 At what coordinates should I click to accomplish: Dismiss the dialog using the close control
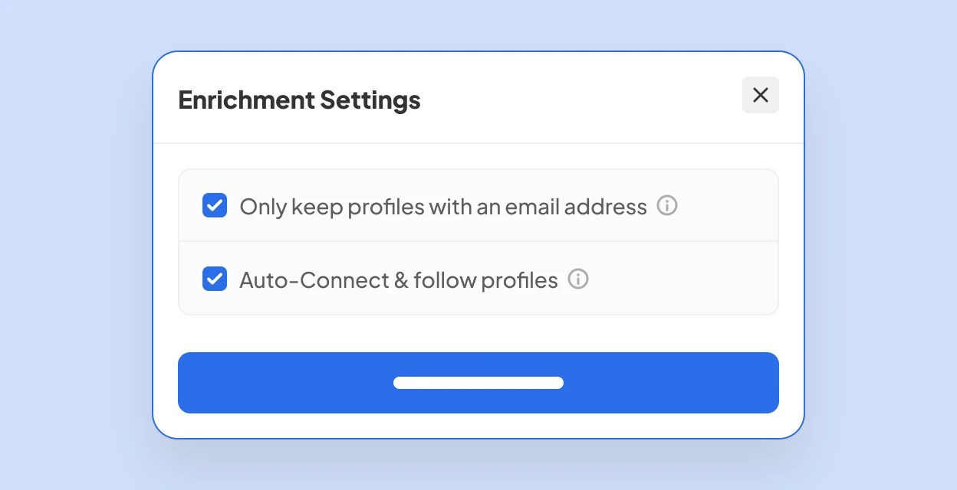coord(760,95)
